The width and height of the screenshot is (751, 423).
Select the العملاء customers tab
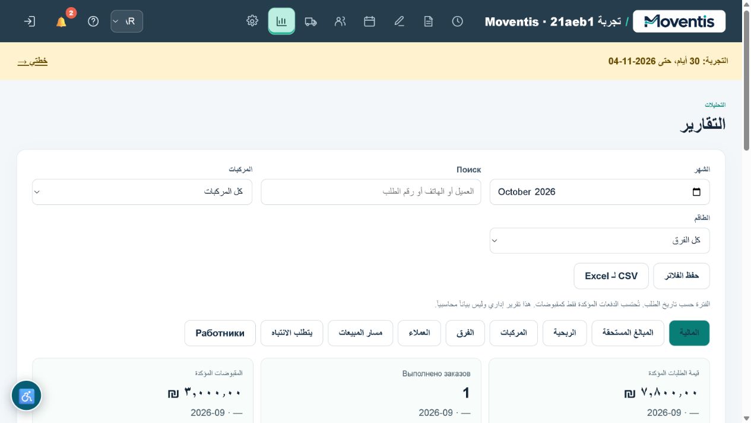[419, 333]
